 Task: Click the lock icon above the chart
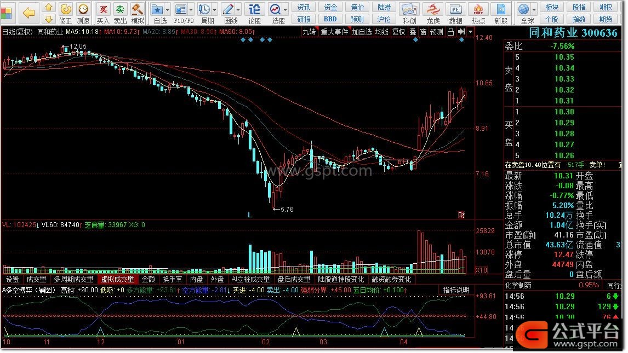[x=450, y=32]
